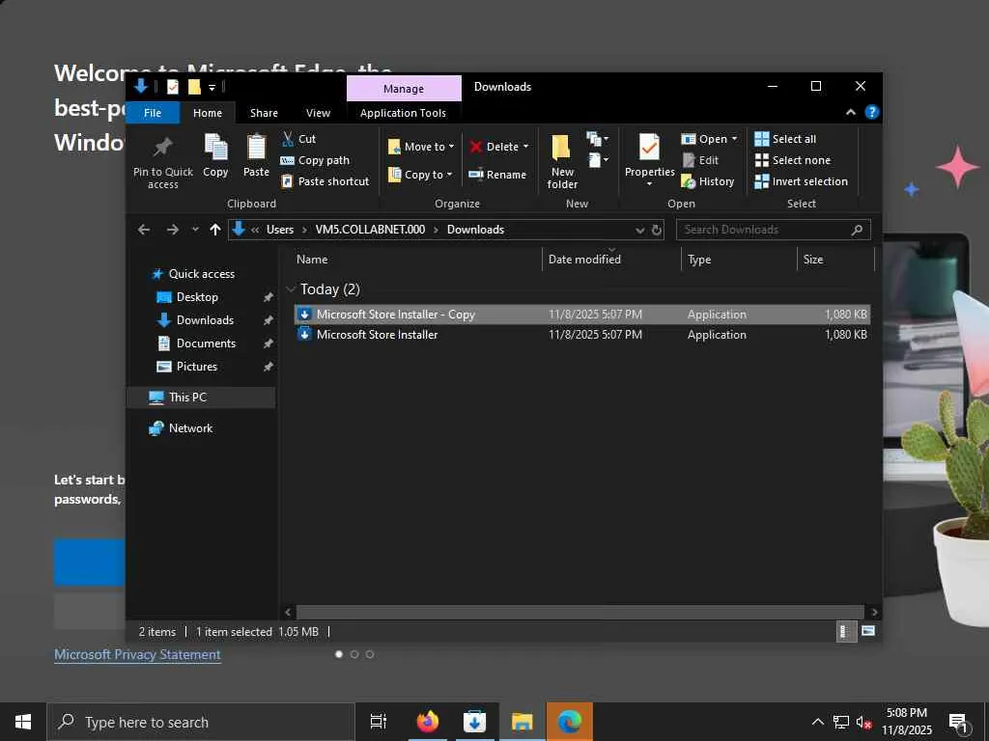The height and width of the screenshot is (741, 989).
Task: Open the Move to dropdown
Action: point(421,147)
